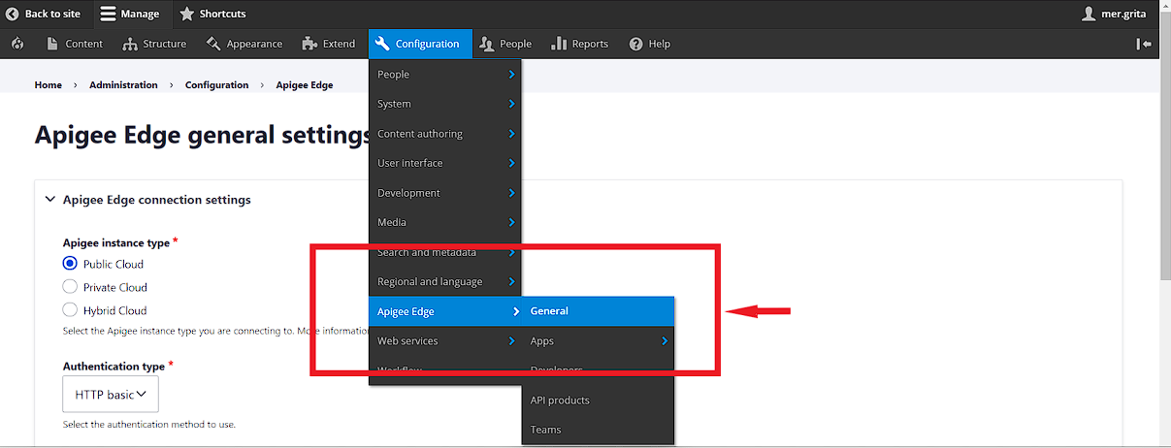Image resolution: width=1171 pixels, height=448 pixels.
Task: Choose API products in the submenu
Action: coord(598,400)
